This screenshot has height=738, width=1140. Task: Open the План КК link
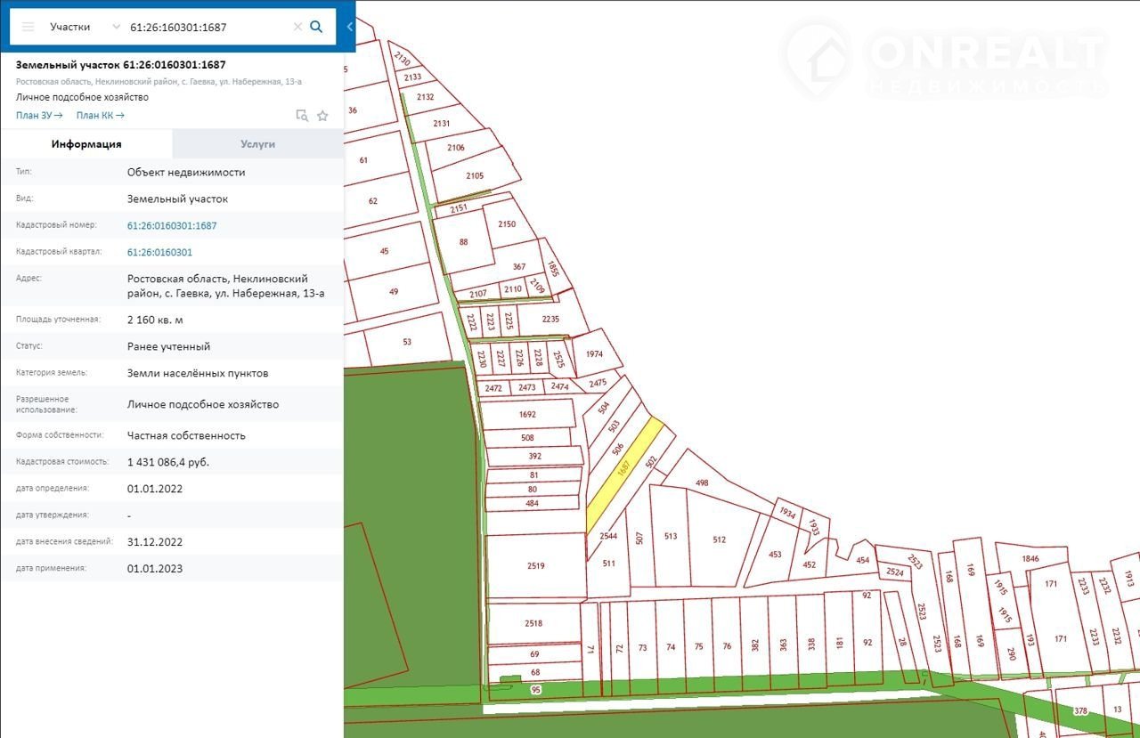click(x=100, y=115)
